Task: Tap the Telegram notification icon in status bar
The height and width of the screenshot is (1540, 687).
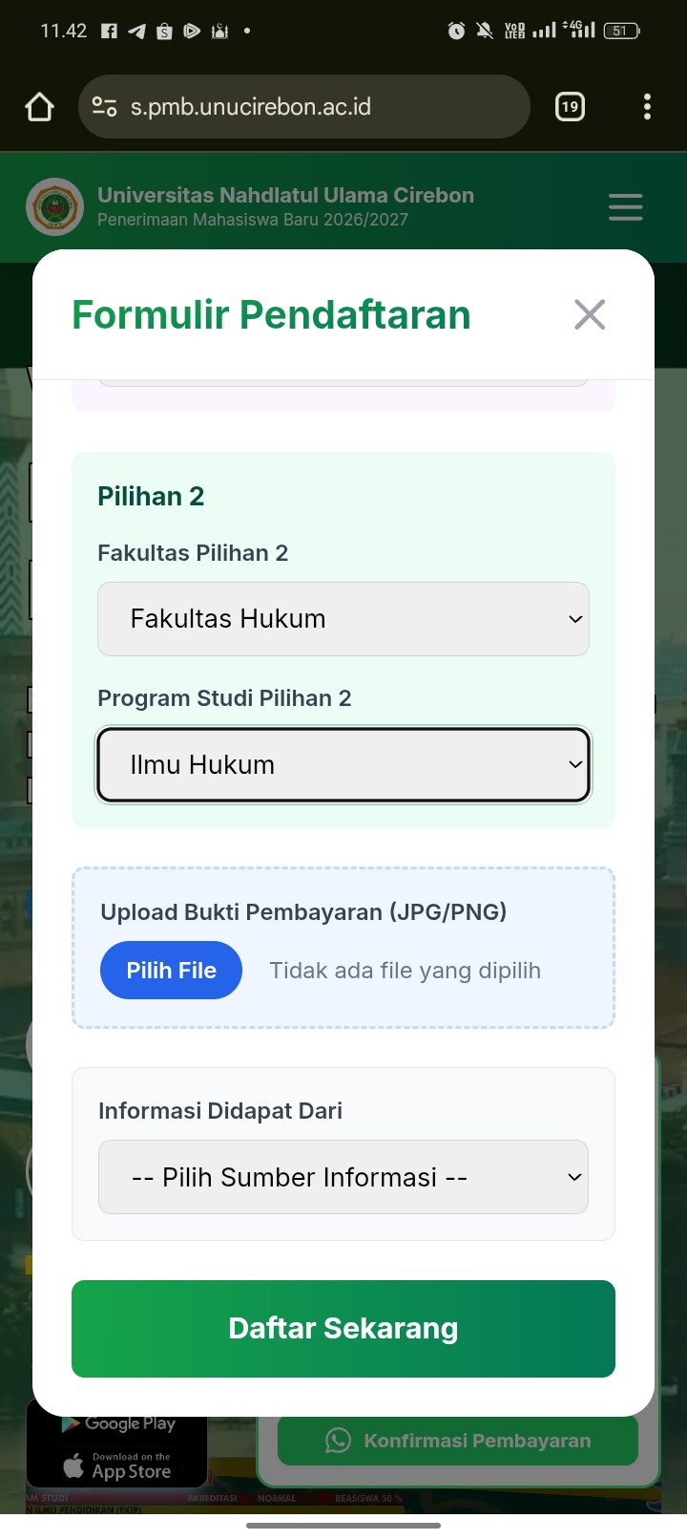Action: coord(136,32)
